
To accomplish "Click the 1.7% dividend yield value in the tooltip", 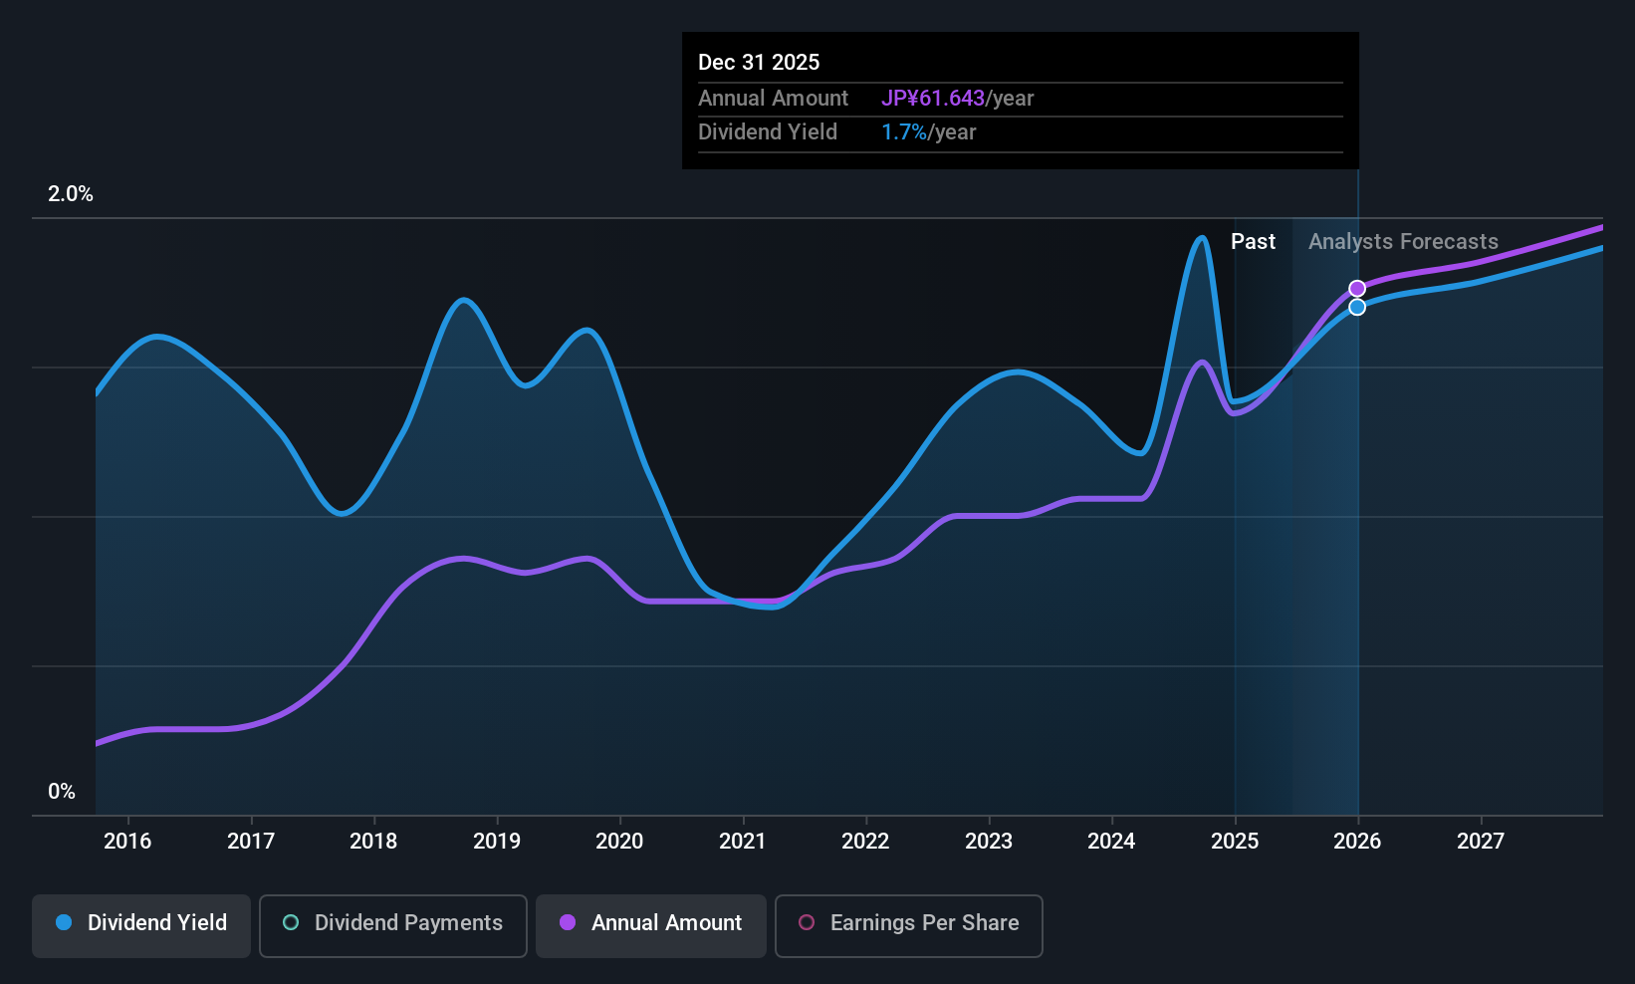I will click(x=904, y=132).
